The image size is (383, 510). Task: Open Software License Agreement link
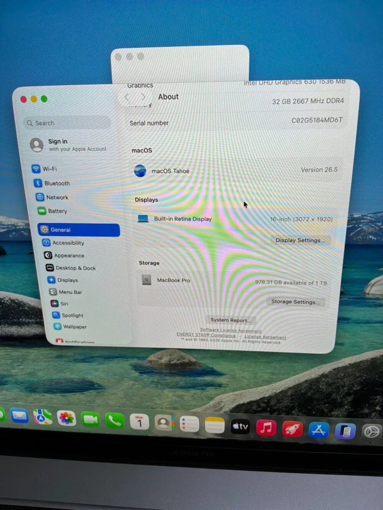[x=231, y=330]
